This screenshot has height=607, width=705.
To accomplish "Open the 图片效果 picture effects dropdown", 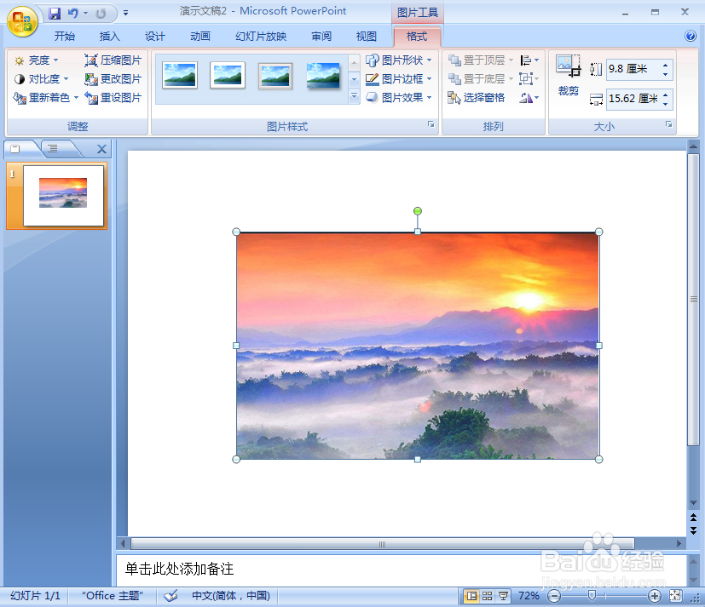I will tap(398, 97).
